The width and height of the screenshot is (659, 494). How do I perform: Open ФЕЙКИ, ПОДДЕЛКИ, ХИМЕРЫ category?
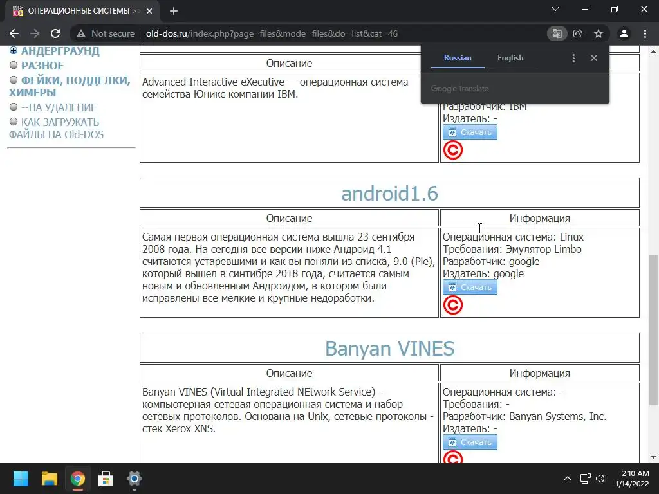pos(70,86)
